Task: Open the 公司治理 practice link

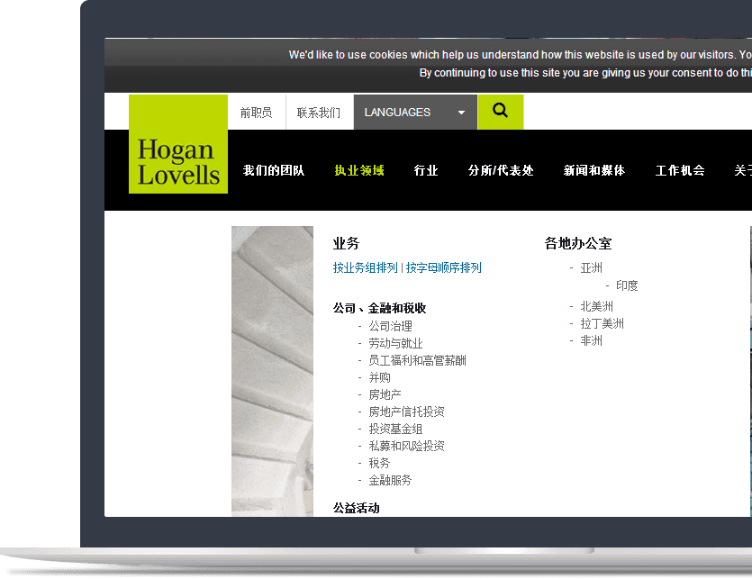Action: (390, 326)
